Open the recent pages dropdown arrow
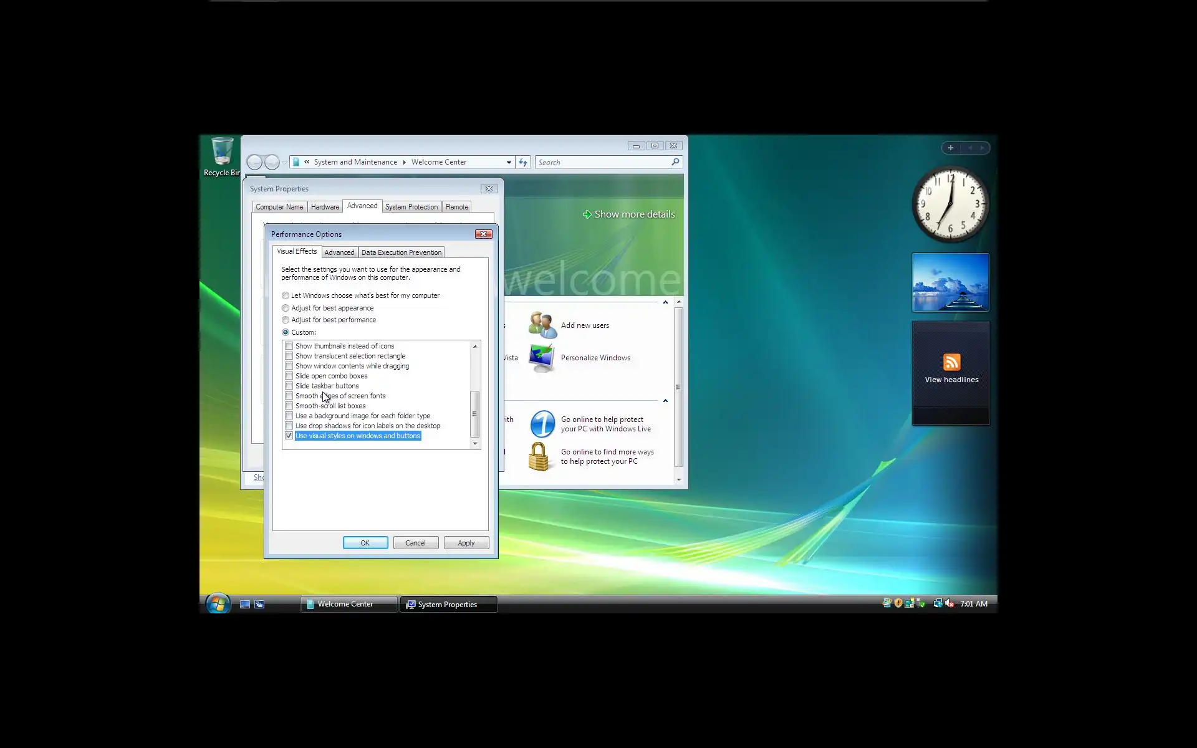 pyautogui.click(x=285, y=163)
